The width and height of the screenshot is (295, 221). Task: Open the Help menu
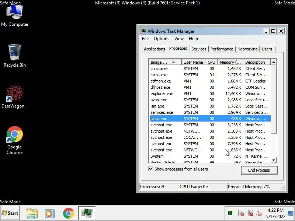[193, 39]
